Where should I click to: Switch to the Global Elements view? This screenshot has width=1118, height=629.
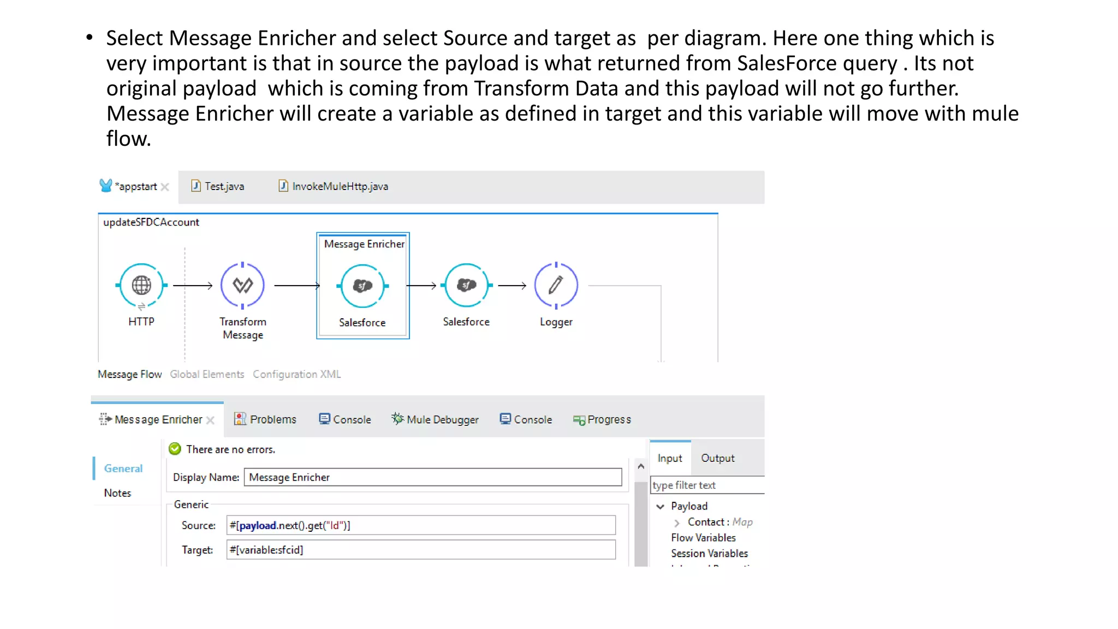pos(207,375)
